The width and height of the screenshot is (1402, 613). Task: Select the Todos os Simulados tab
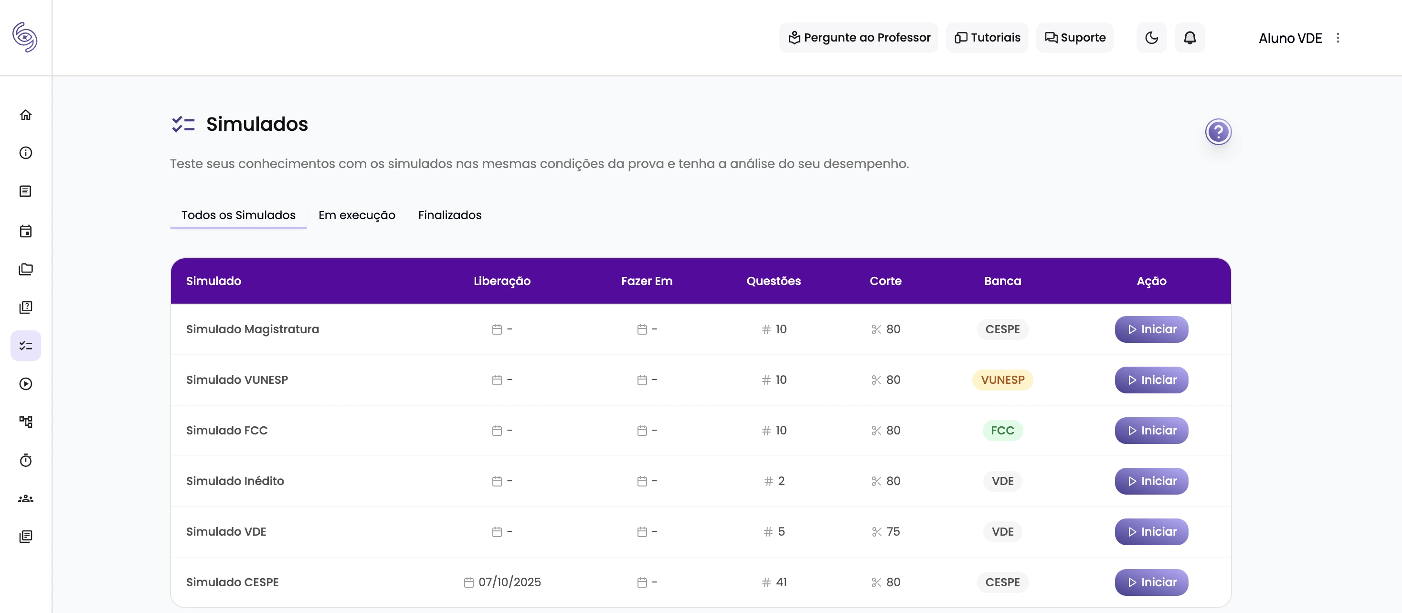coord(238,215)
